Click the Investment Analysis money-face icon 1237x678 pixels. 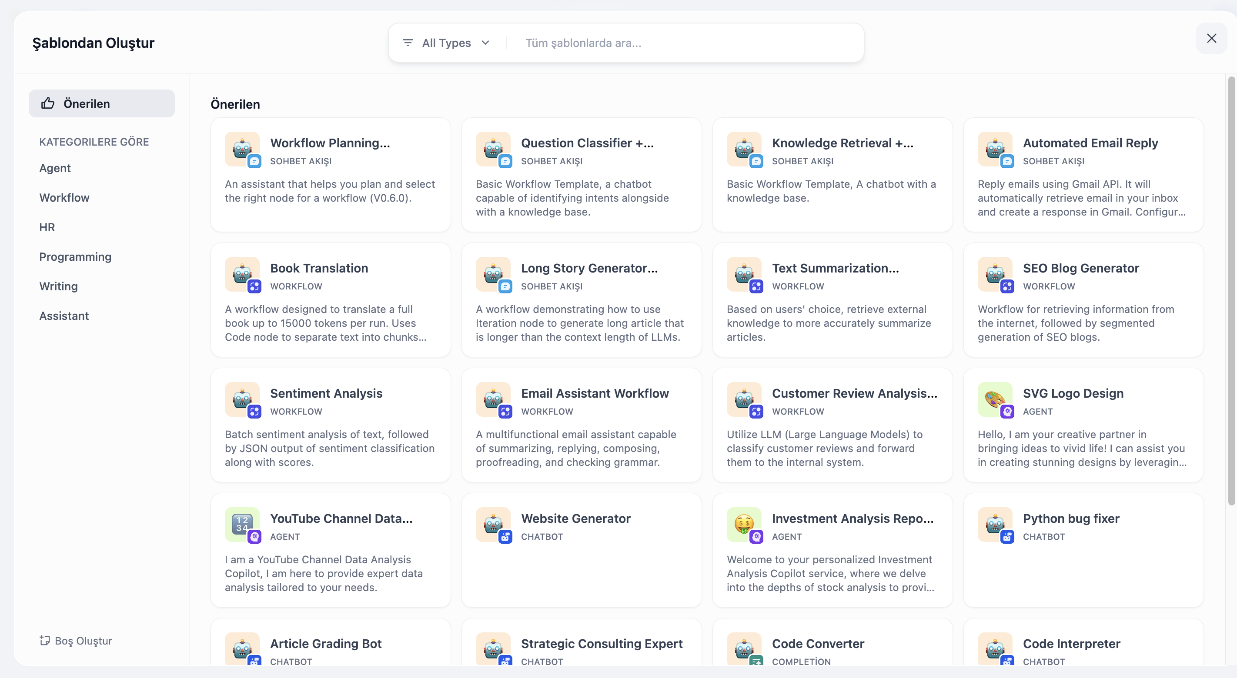[x=744, y=525]
